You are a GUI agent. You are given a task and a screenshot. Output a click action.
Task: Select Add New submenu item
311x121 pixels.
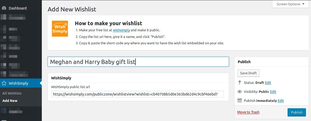click(10, 101)
